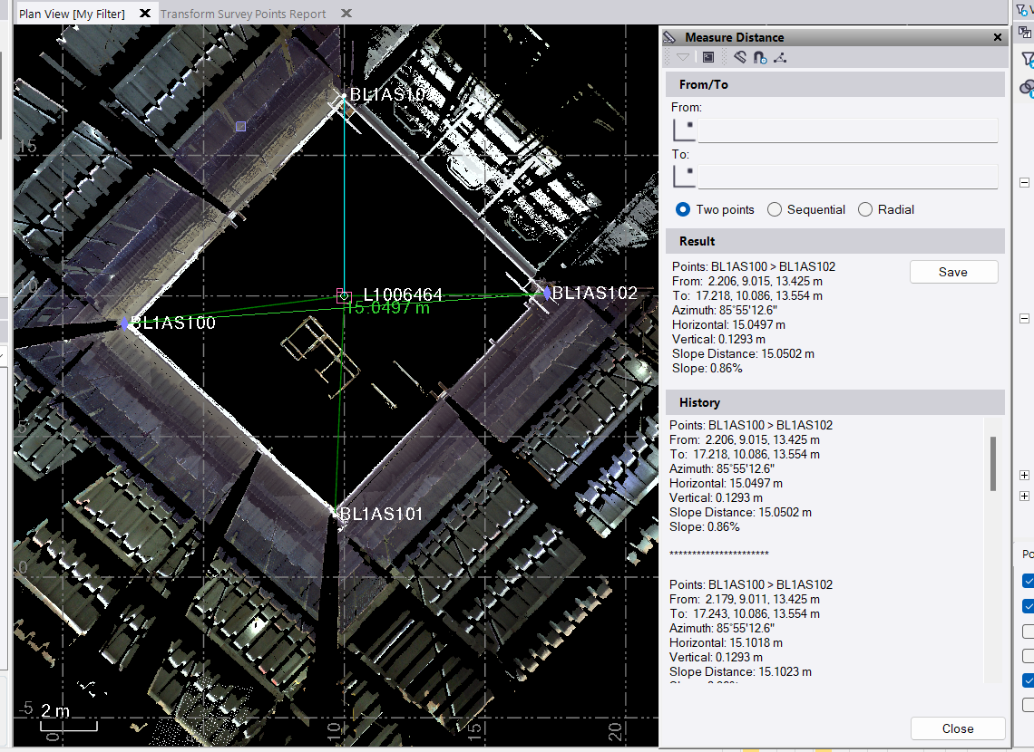Expand the upper plus tree node at right edge
The width and height of the screenshot is (1034, 752).
pos(1025,475)
